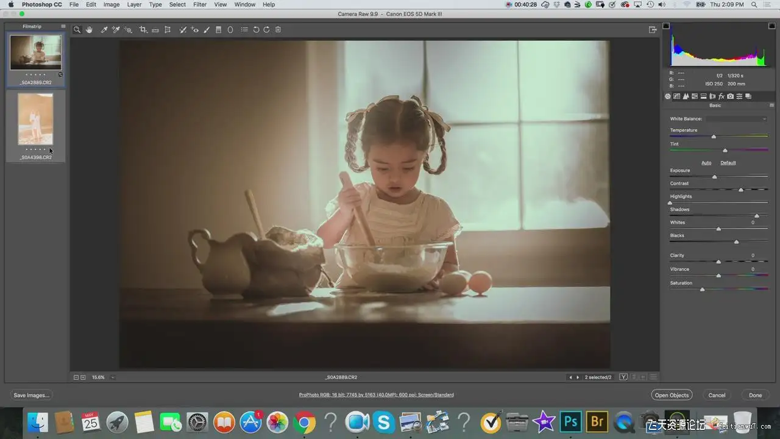Choose the Red Eye Removal tool
The width and height of the screenshot is (780, 439).
click(195, 29)
